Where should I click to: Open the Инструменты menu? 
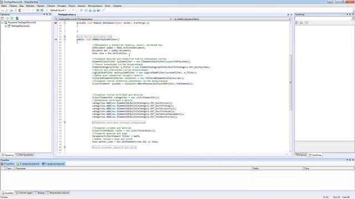[x=95, y=6]
